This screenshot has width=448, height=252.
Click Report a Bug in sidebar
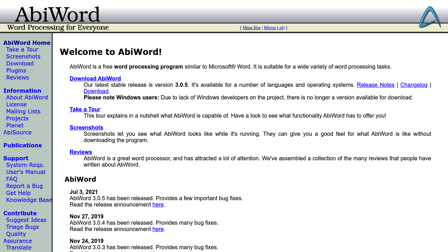(24, 186)
